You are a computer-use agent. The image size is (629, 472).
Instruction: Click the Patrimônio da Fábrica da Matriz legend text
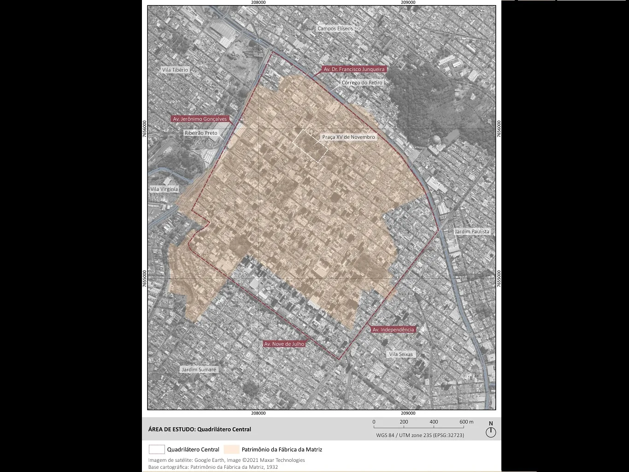282,449
